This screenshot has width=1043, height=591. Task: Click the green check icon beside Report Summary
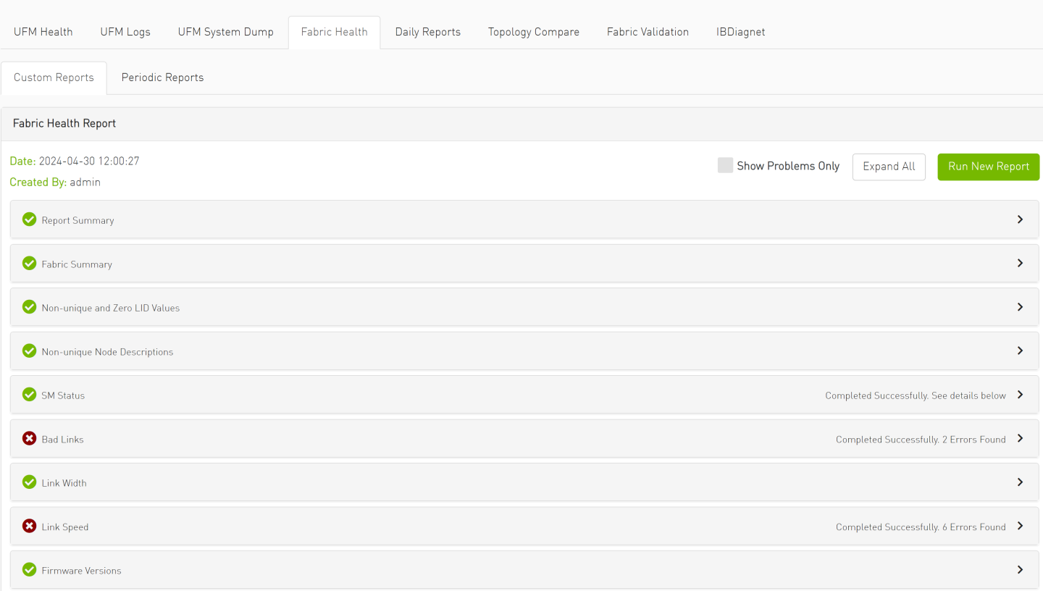29,219
